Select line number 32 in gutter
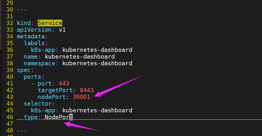Image resolution: width=262 pixels, height=136 pixels. tap(10, 23)
